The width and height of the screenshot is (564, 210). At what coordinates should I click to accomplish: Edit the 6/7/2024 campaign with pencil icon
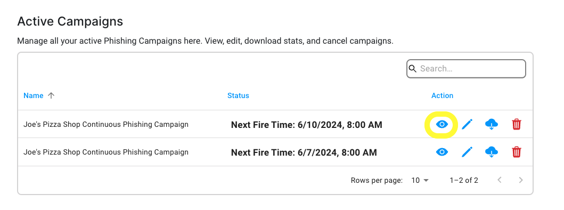tap(467, 152)
